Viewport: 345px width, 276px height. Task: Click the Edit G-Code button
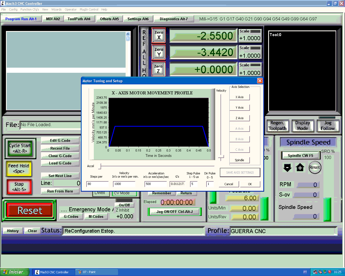click(x=60, y=140)
